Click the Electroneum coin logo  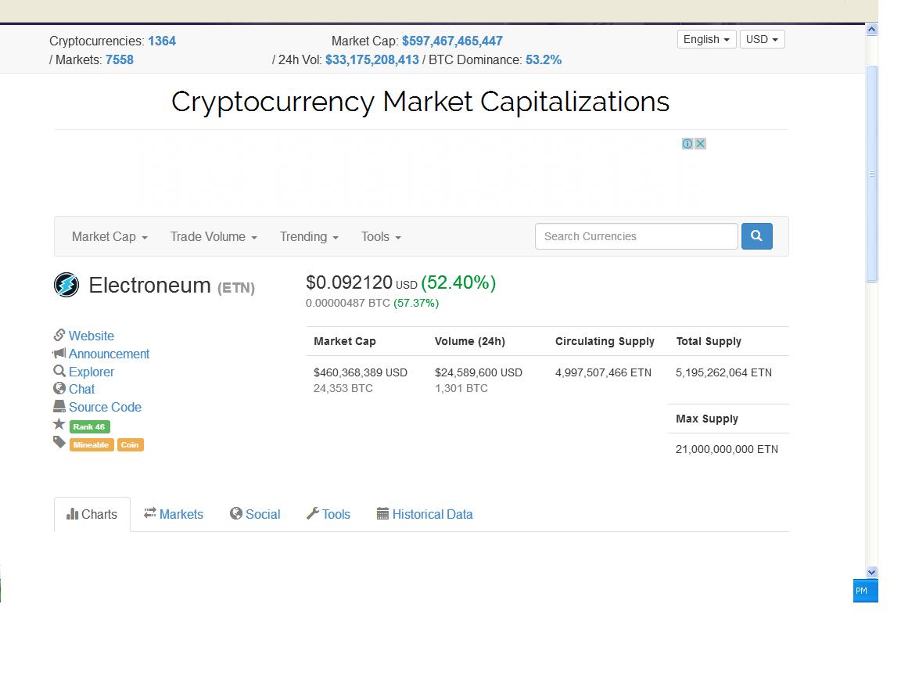click(x=66, y=285)
